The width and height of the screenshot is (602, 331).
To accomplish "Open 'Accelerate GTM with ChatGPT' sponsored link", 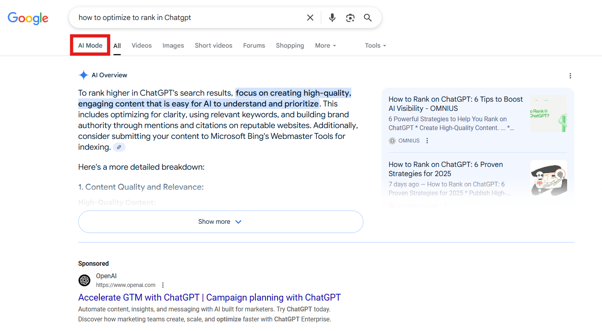I will coord(209,297).
